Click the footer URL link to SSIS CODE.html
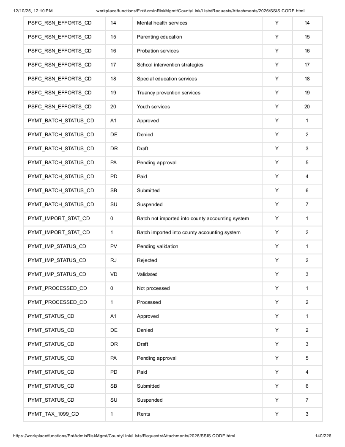Viewport: 345px width, 447px height. pyautogui.click(x=124, y=436)
